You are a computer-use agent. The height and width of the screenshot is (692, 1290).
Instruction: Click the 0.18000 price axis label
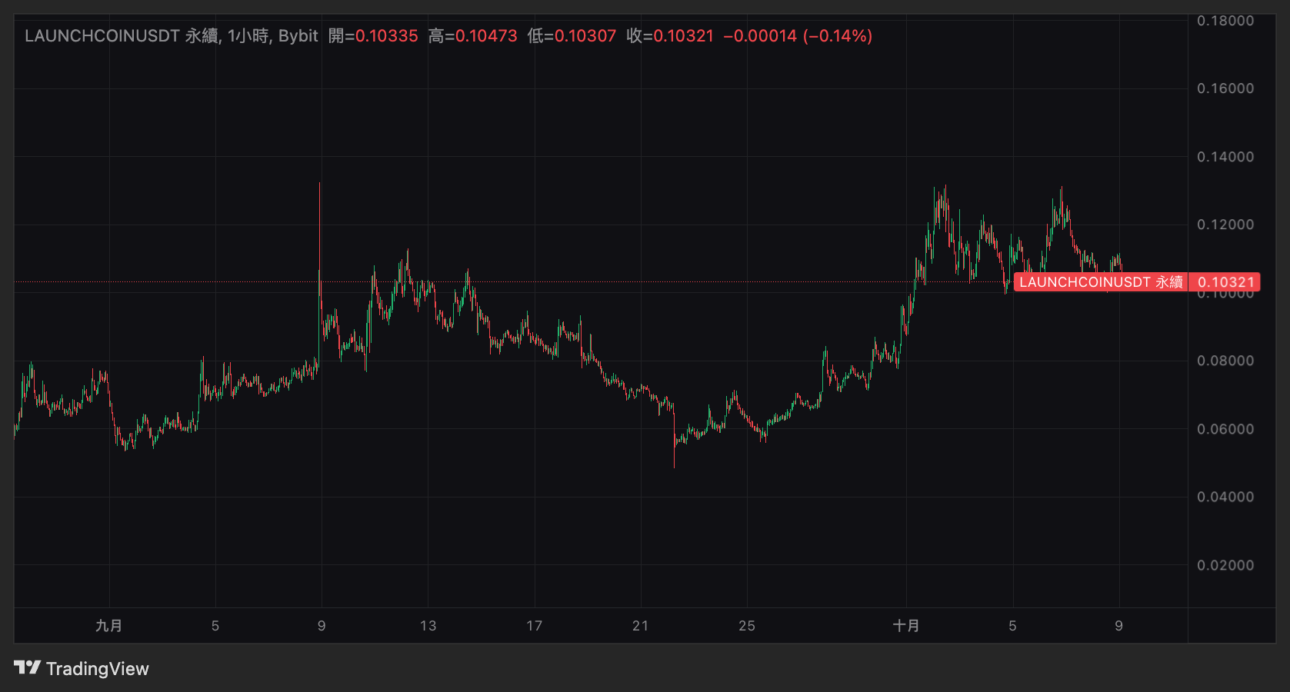pyautogui.click(x=1225, y=21)
